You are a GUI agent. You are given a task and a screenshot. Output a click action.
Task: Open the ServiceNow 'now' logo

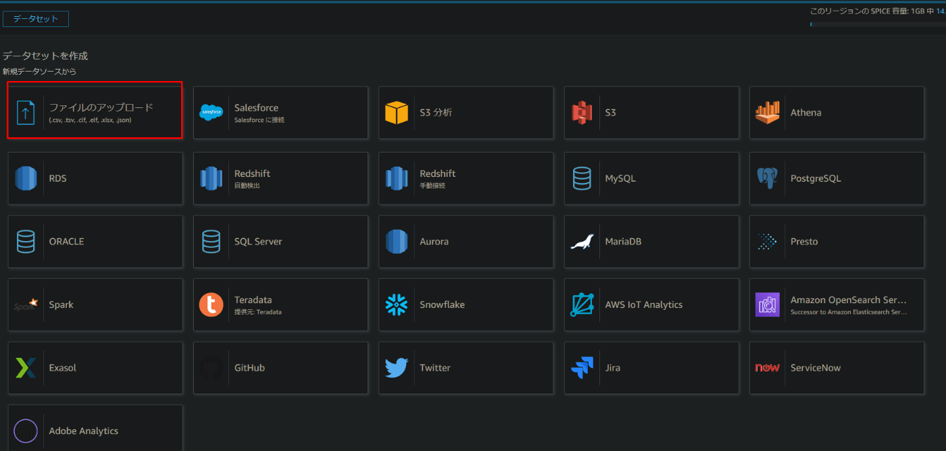click(767, 368)
